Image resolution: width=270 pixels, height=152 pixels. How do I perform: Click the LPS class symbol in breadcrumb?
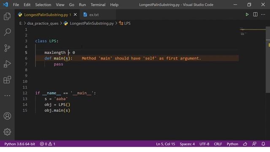125,23
